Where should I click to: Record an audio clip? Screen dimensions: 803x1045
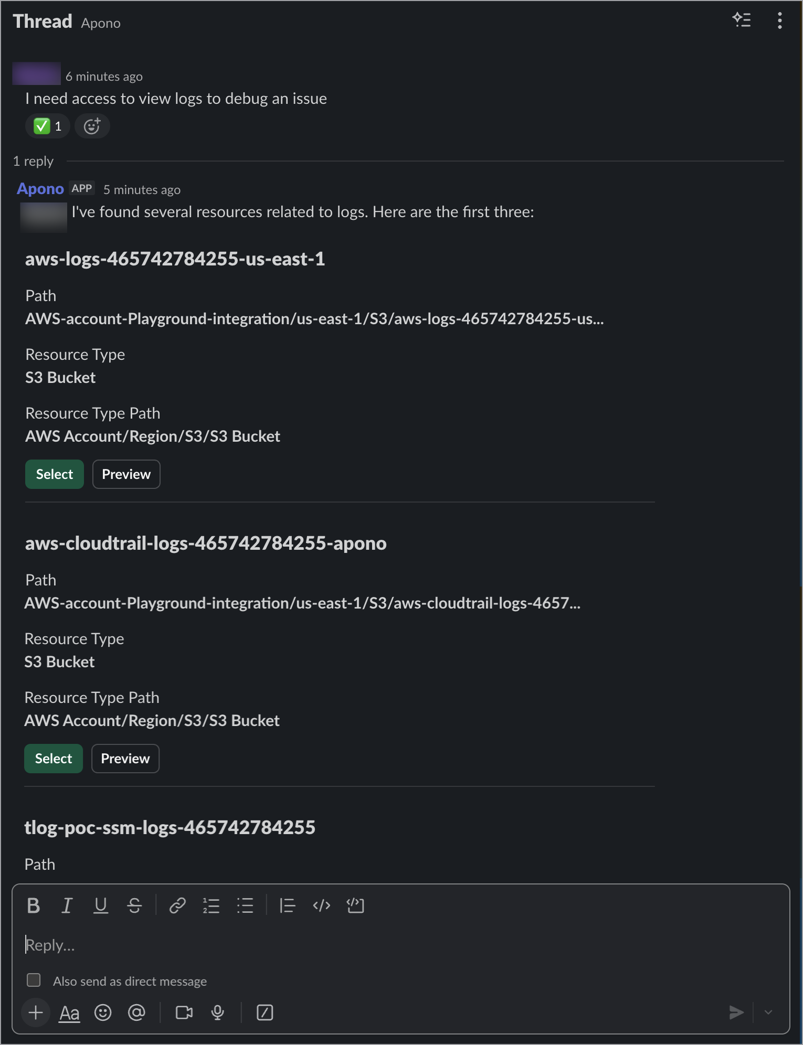(x=217, y=1012)
